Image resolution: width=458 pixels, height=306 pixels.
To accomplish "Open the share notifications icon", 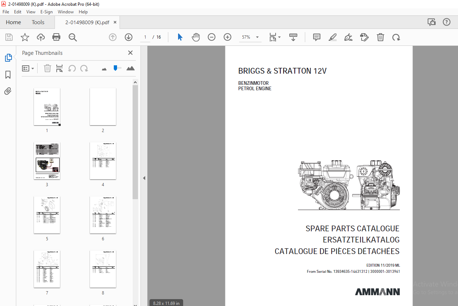I will (x=432, y=22).
